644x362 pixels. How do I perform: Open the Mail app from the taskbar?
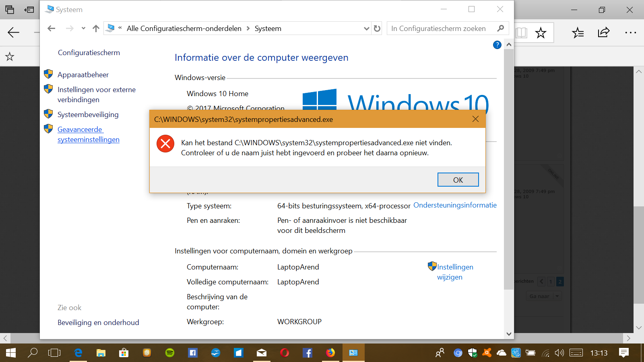pos(262,353)
